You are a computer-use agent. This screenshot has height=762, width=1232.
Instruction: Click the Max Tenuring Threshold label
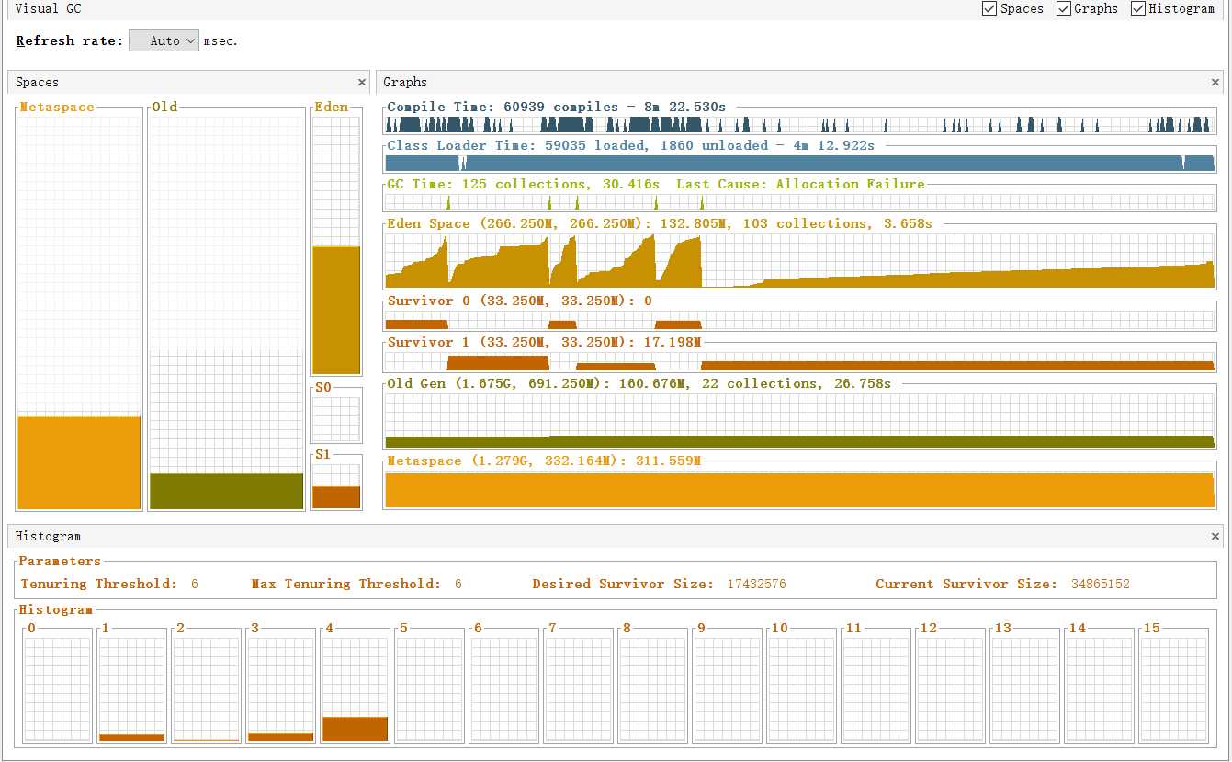[x=345, y=584]
